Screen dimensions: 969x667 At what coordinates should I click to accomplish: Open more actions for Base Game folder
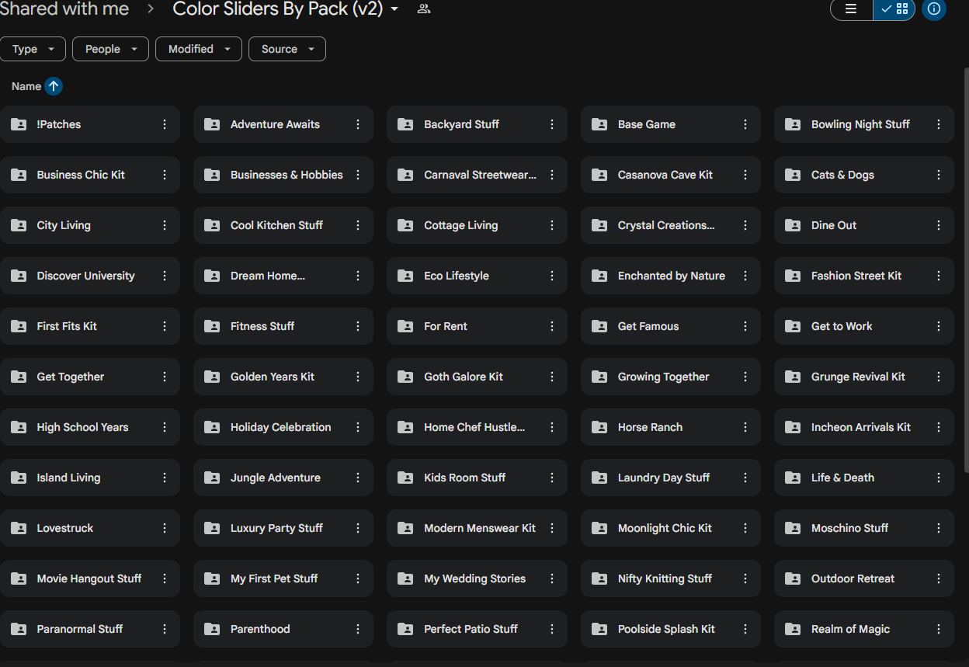[x=745, y=124]
